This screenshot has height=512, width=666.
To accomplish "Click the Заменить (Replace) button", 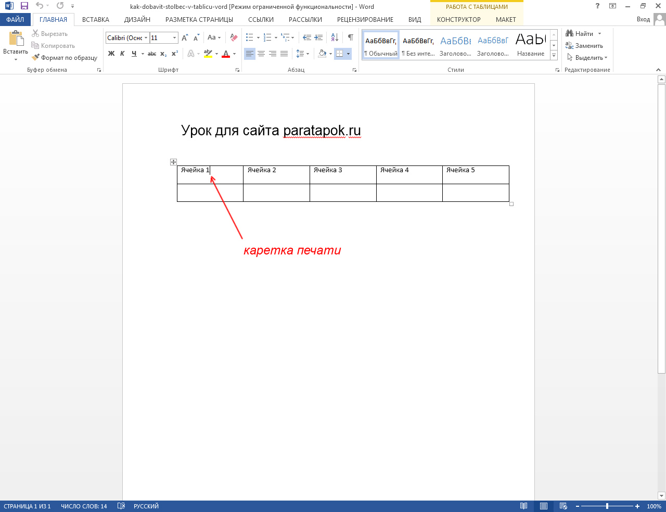I will click(x=584, y=46).
